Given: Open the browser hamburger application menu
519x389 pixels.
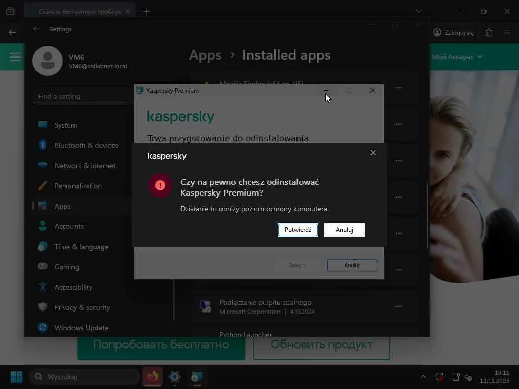Looking at the screenshot, I should tap(507, 32).
